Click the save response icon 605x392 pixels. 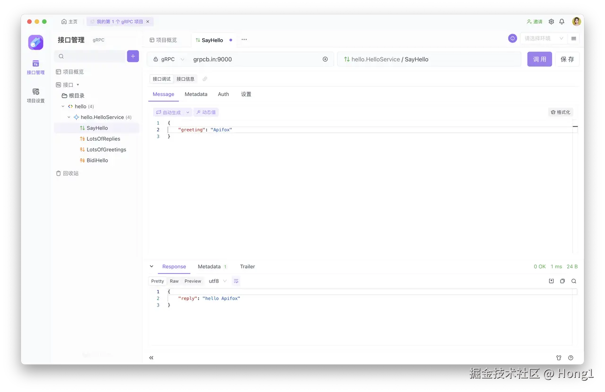(x=551, y=281)
